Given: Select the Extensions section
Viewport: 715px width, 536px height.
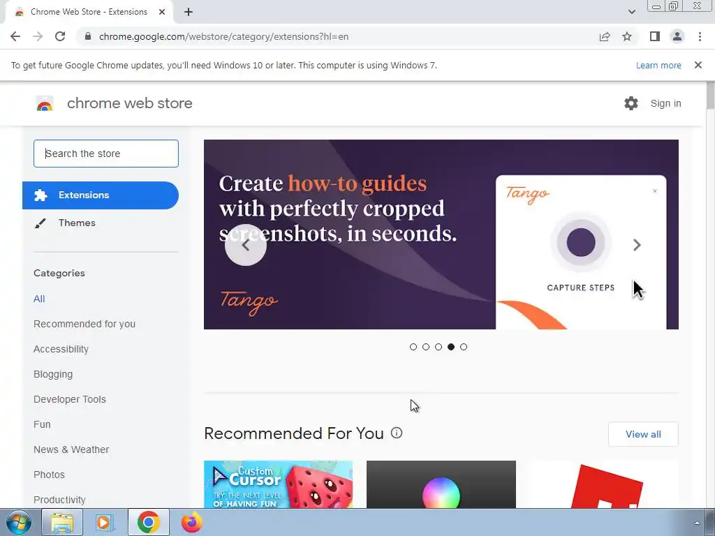Looking at the screenshot, I should coord(101,195).
